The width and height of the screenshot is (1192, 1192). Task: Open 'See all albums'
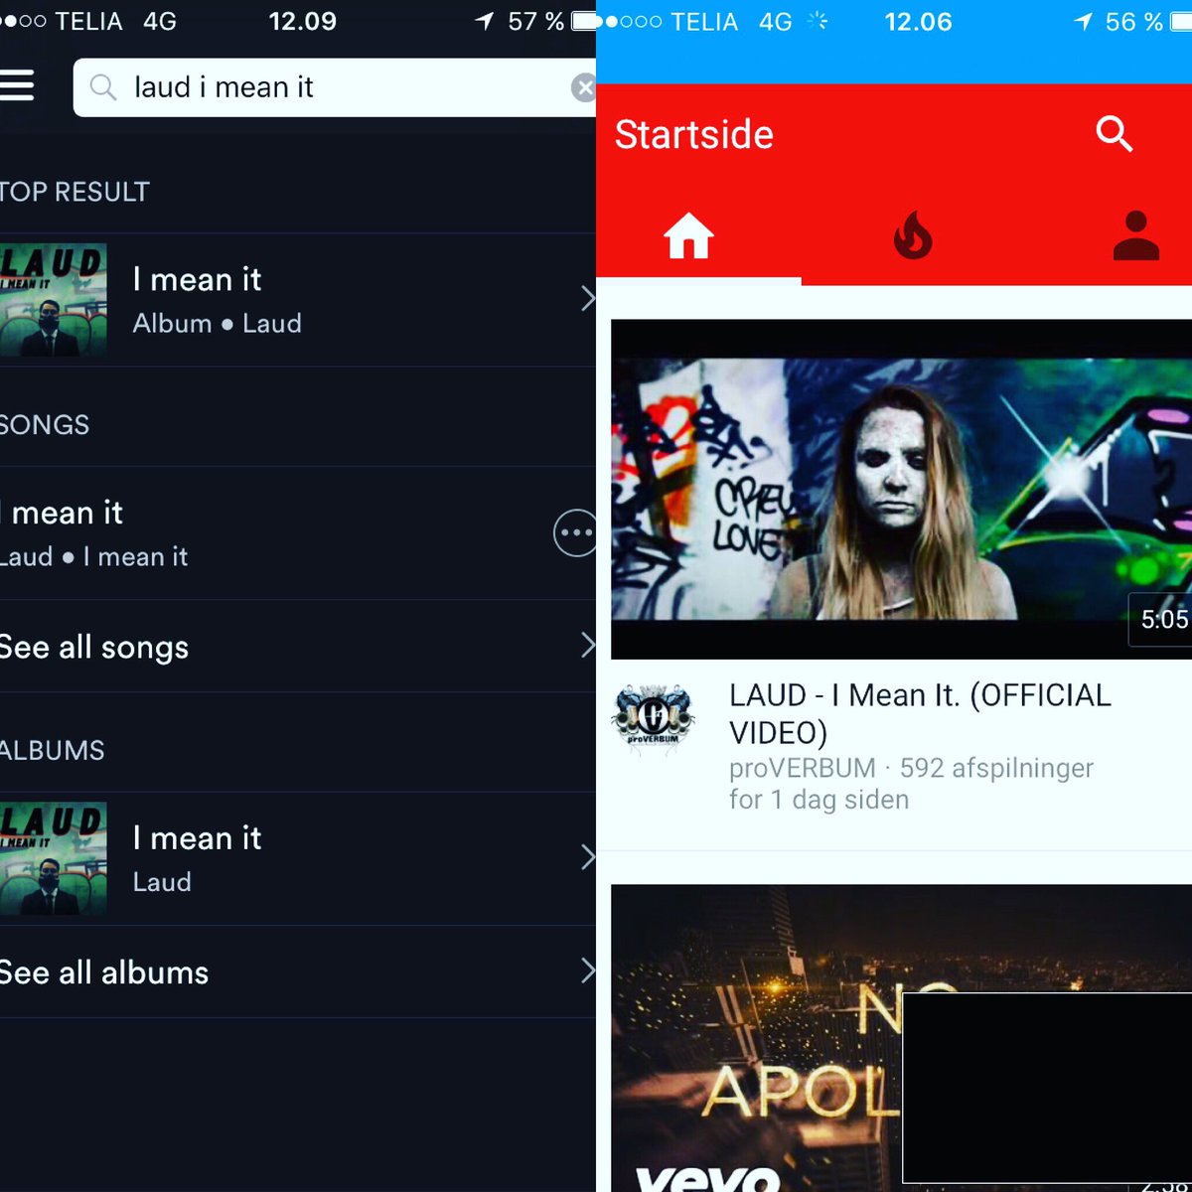pos(298,971)
